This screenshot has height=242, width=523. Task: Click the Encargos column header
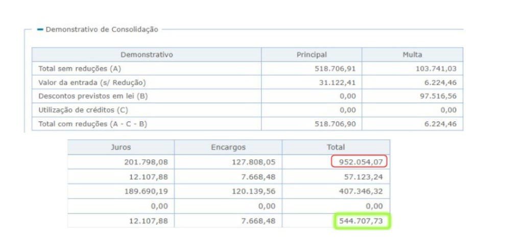coord(228,147)
